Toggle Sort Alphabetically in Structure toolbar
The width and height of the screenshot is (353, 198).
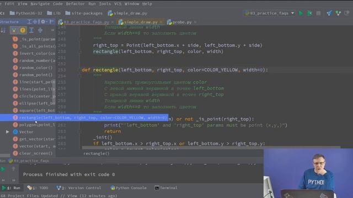pos(3,30)
